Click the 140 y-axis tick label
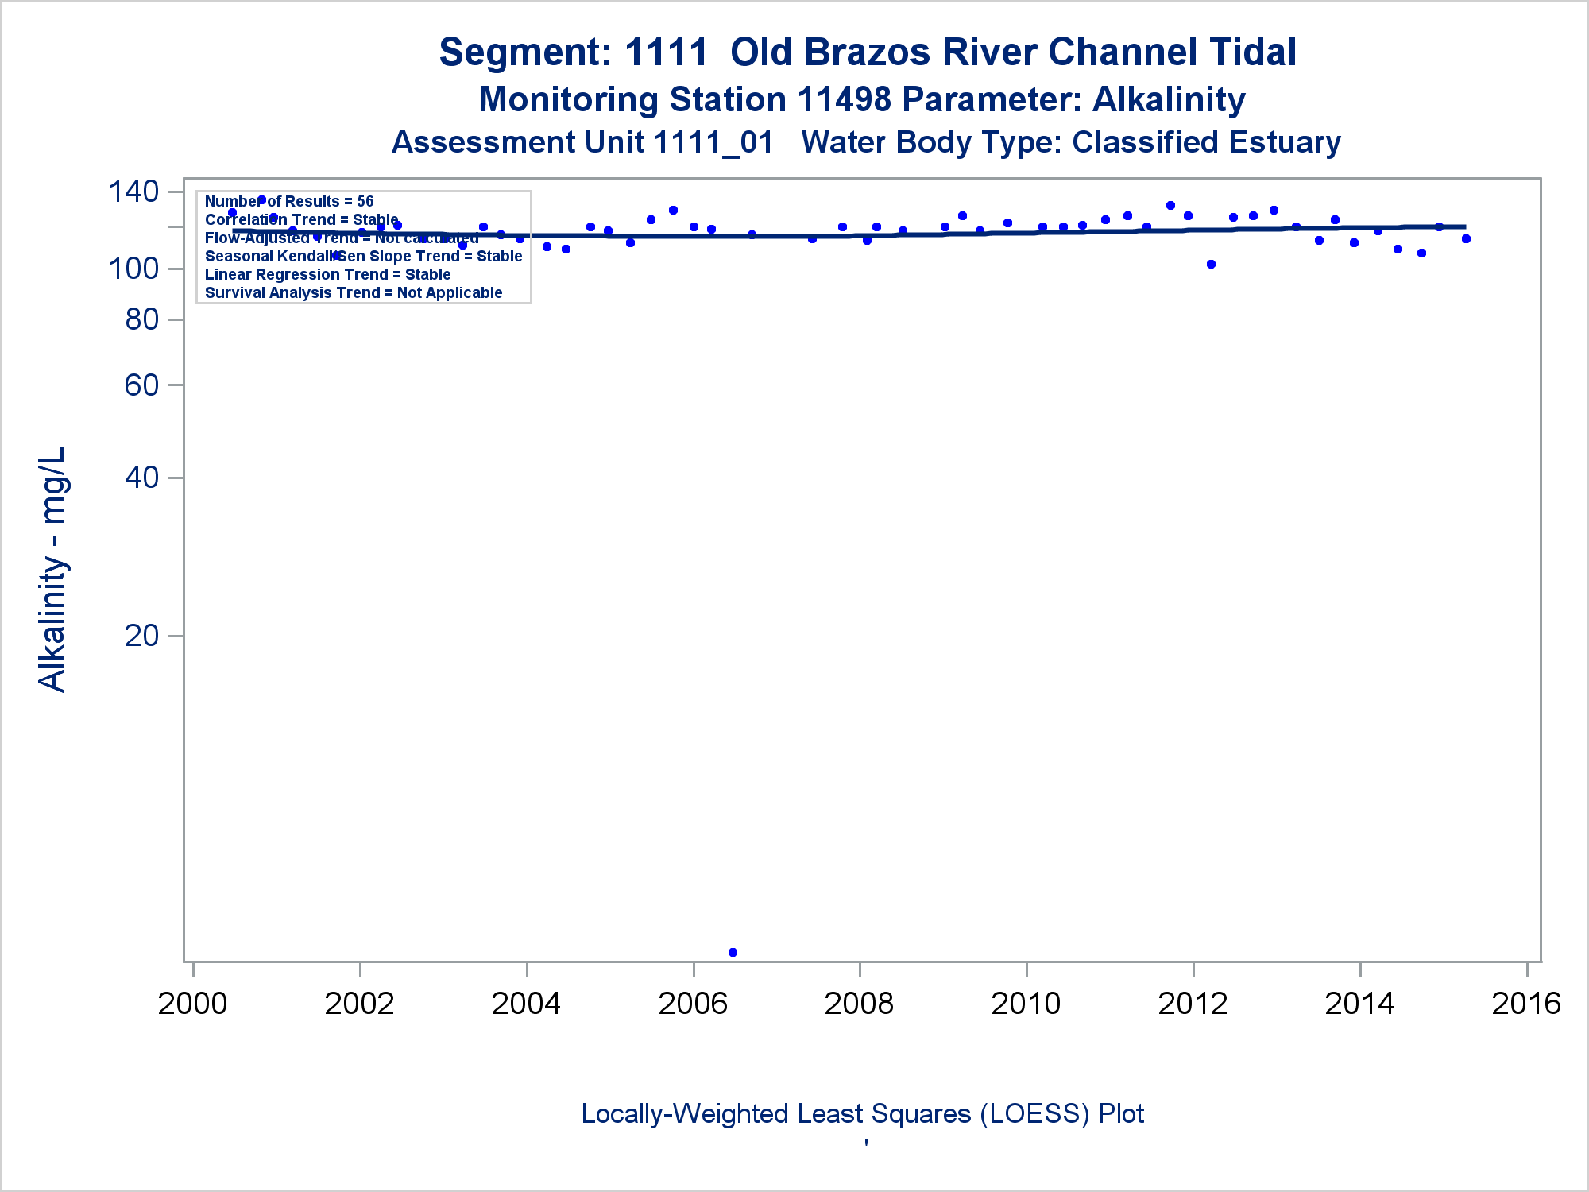 [133, 192]
